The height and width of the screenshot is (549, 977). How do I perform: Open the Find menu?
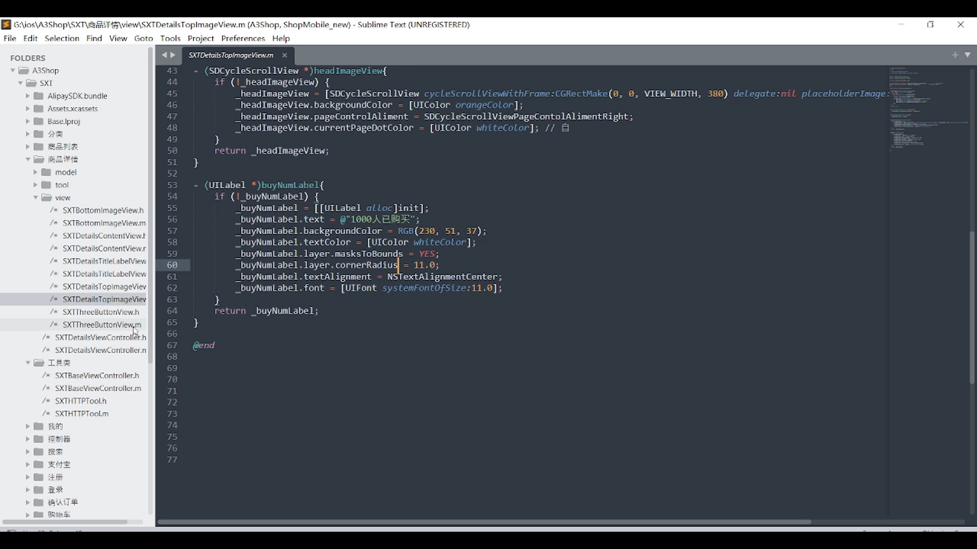pos(94,38)
